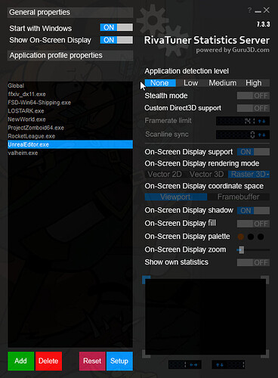Click Framerate limit spinner arrows
278x378 pixels.
[262, 121]
